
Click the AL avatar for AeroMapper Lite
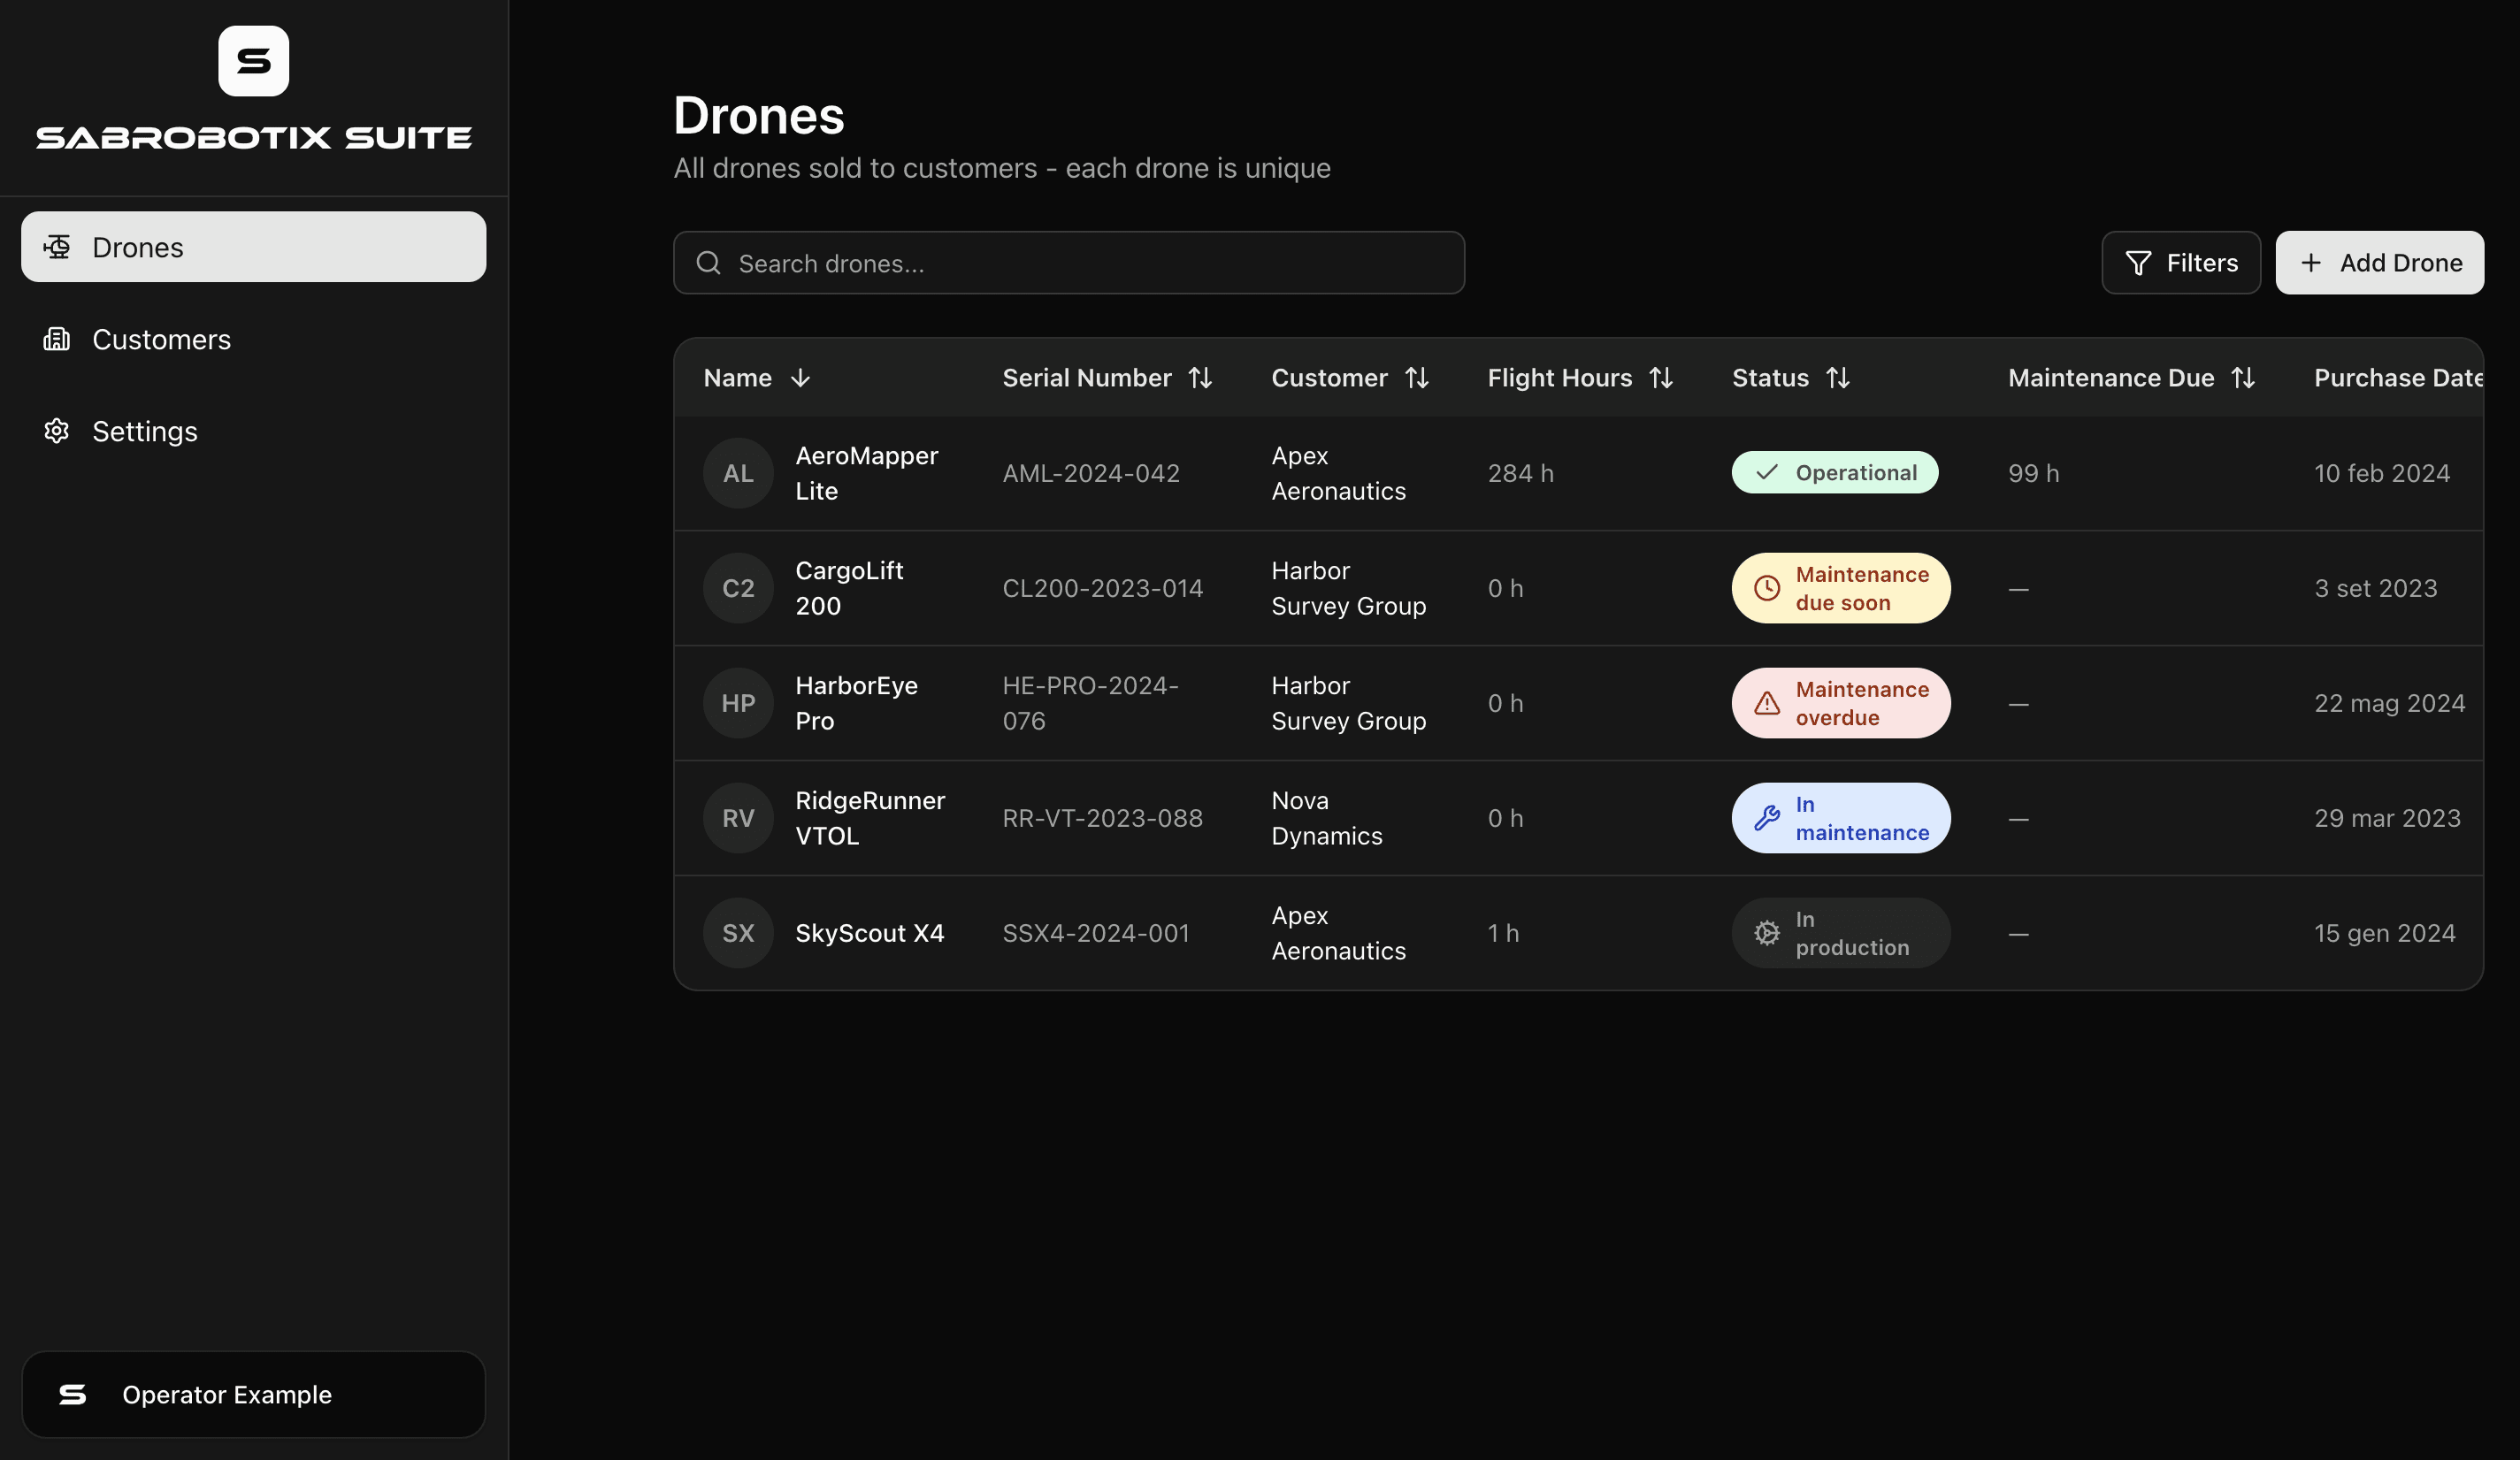coord(738,473)
